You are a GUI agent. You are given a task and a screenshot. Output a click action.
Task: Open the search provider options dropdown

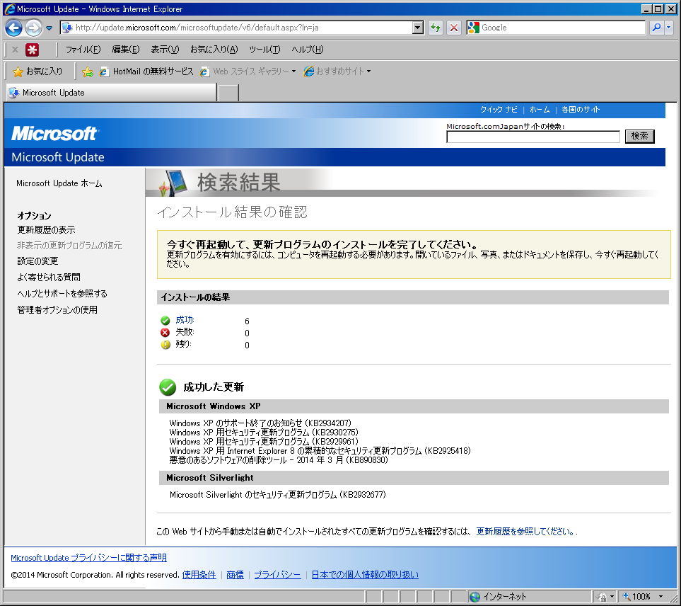669,28
